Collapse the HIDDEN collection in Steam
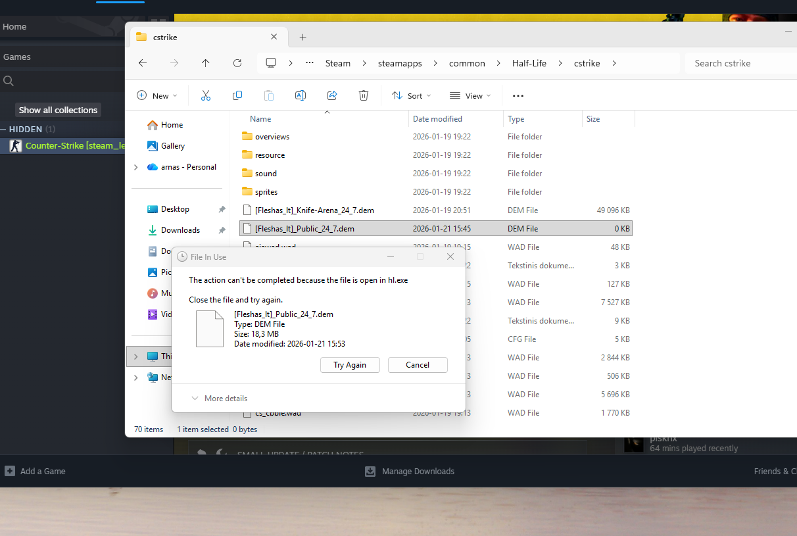 (x=4, y=130)
